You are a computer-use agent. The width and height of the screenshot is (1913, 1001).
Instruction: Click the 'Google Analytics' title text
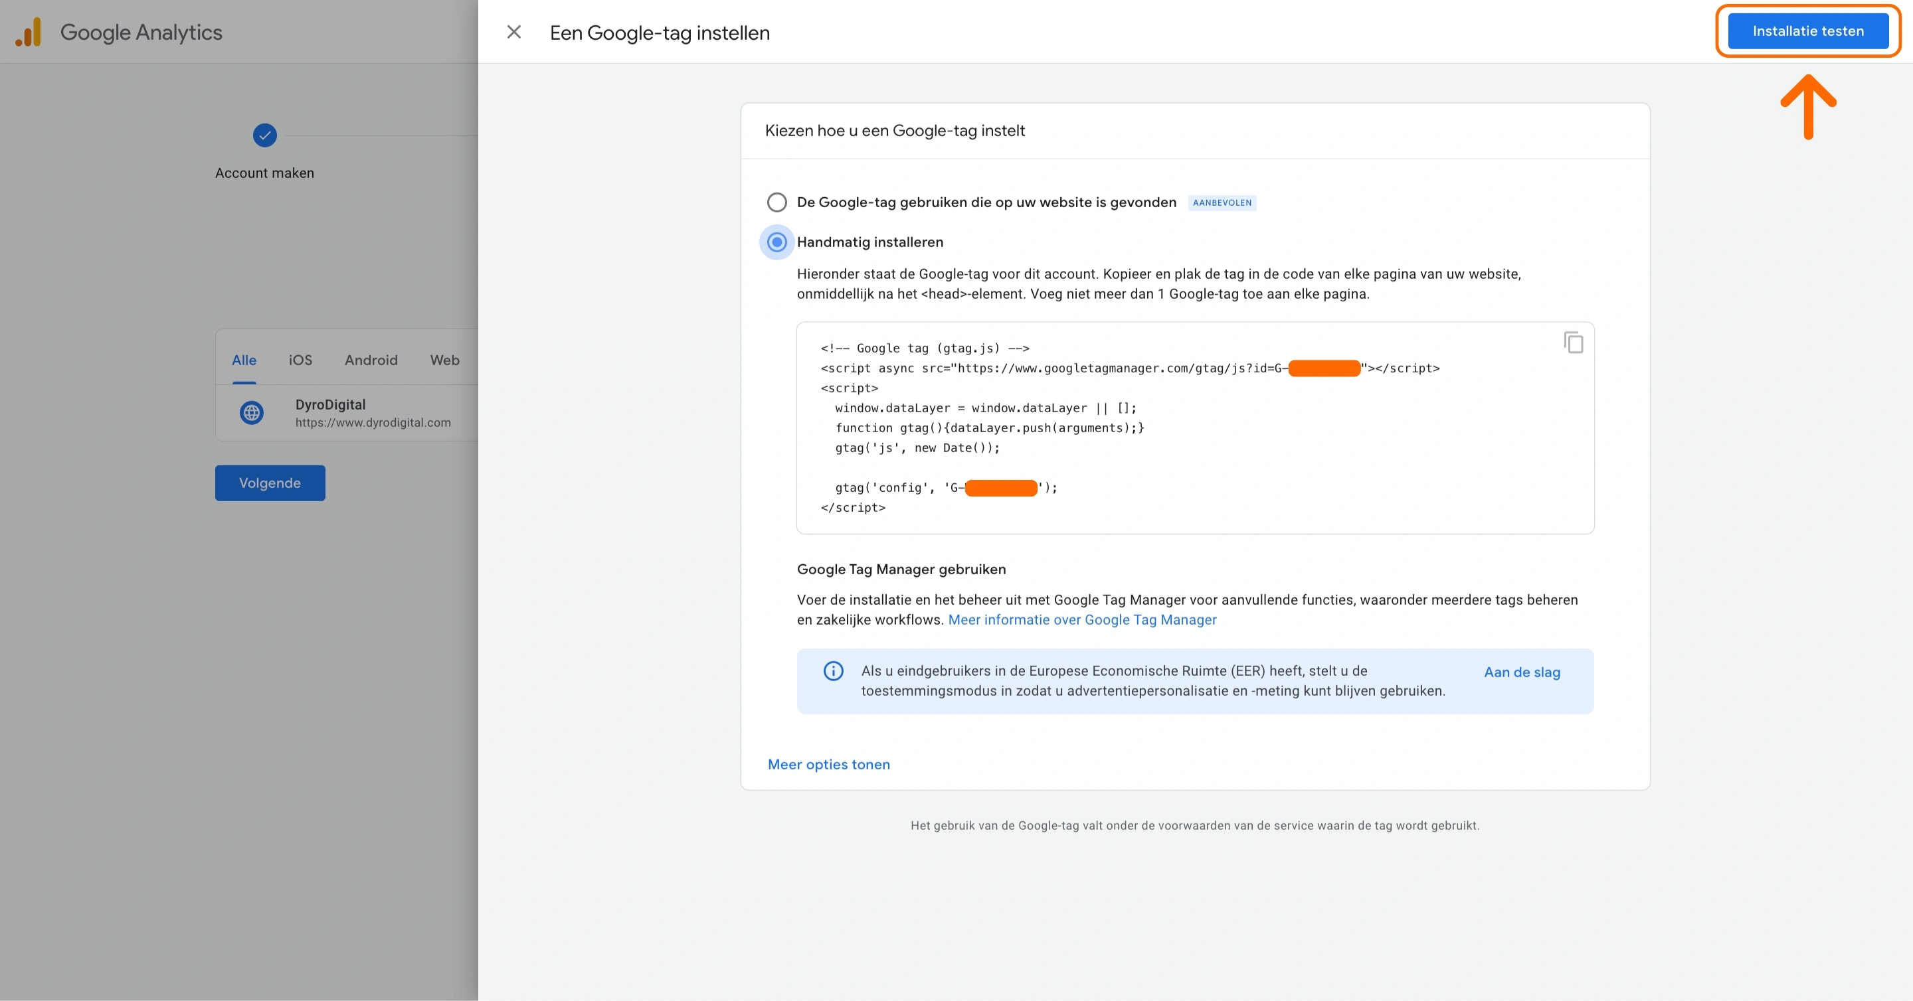pos(141,32)
